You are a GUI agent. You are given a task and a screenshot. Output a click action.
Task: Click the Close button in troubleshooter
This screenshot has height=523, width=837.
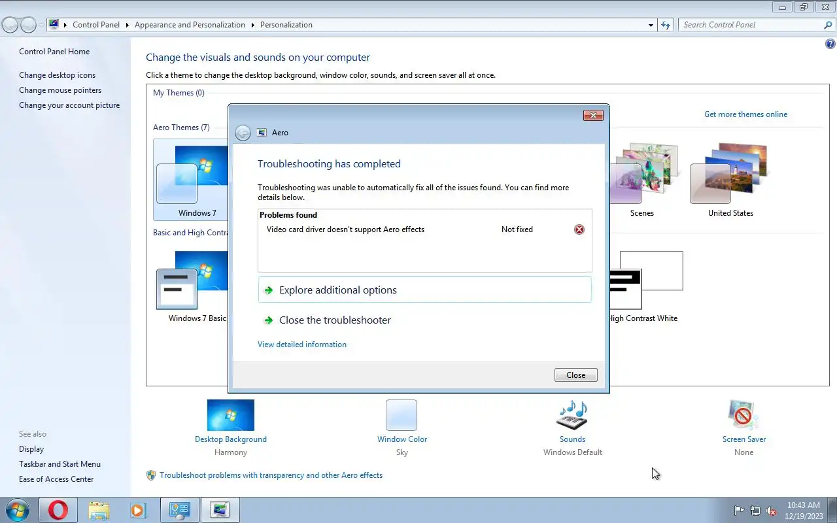(x=575, y=375)
